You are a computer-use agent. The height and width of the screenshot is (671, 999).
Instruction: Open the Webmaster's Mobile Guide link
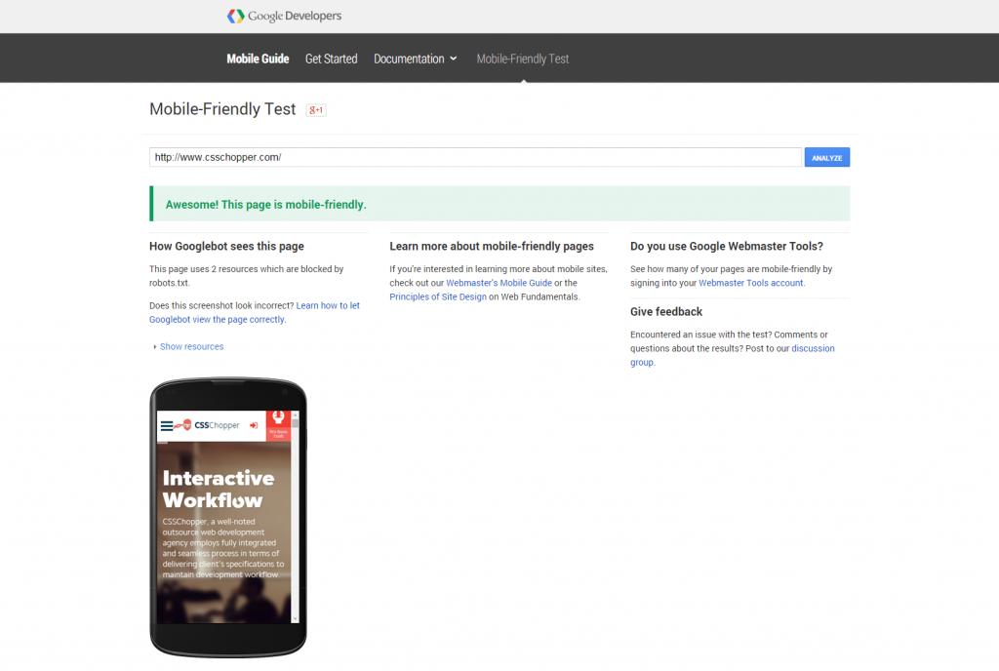[499, 283]
